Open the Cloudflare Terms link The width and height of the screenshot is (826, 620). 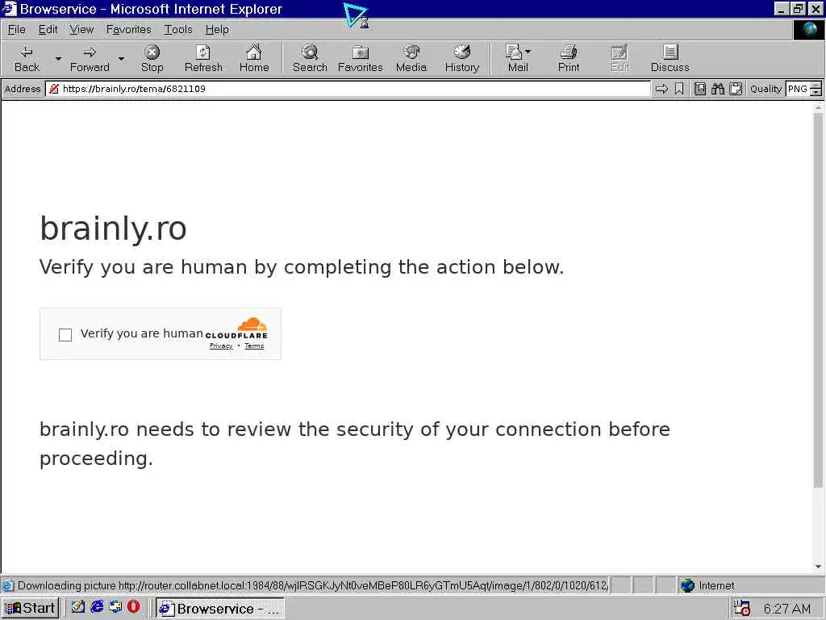pos(254,346)
